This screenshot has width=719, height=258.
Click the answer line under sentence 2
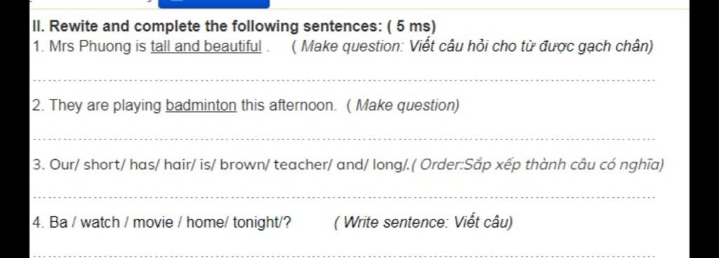coord(345,139)
